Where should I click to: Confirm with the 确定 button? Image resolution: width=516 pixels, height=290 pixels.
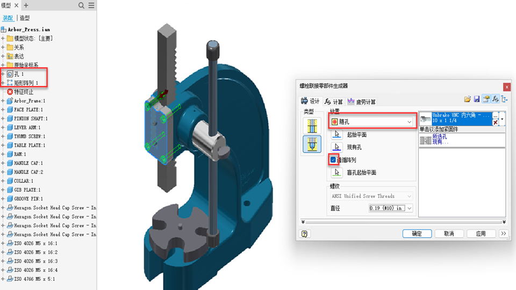click(x=417, y=234)
